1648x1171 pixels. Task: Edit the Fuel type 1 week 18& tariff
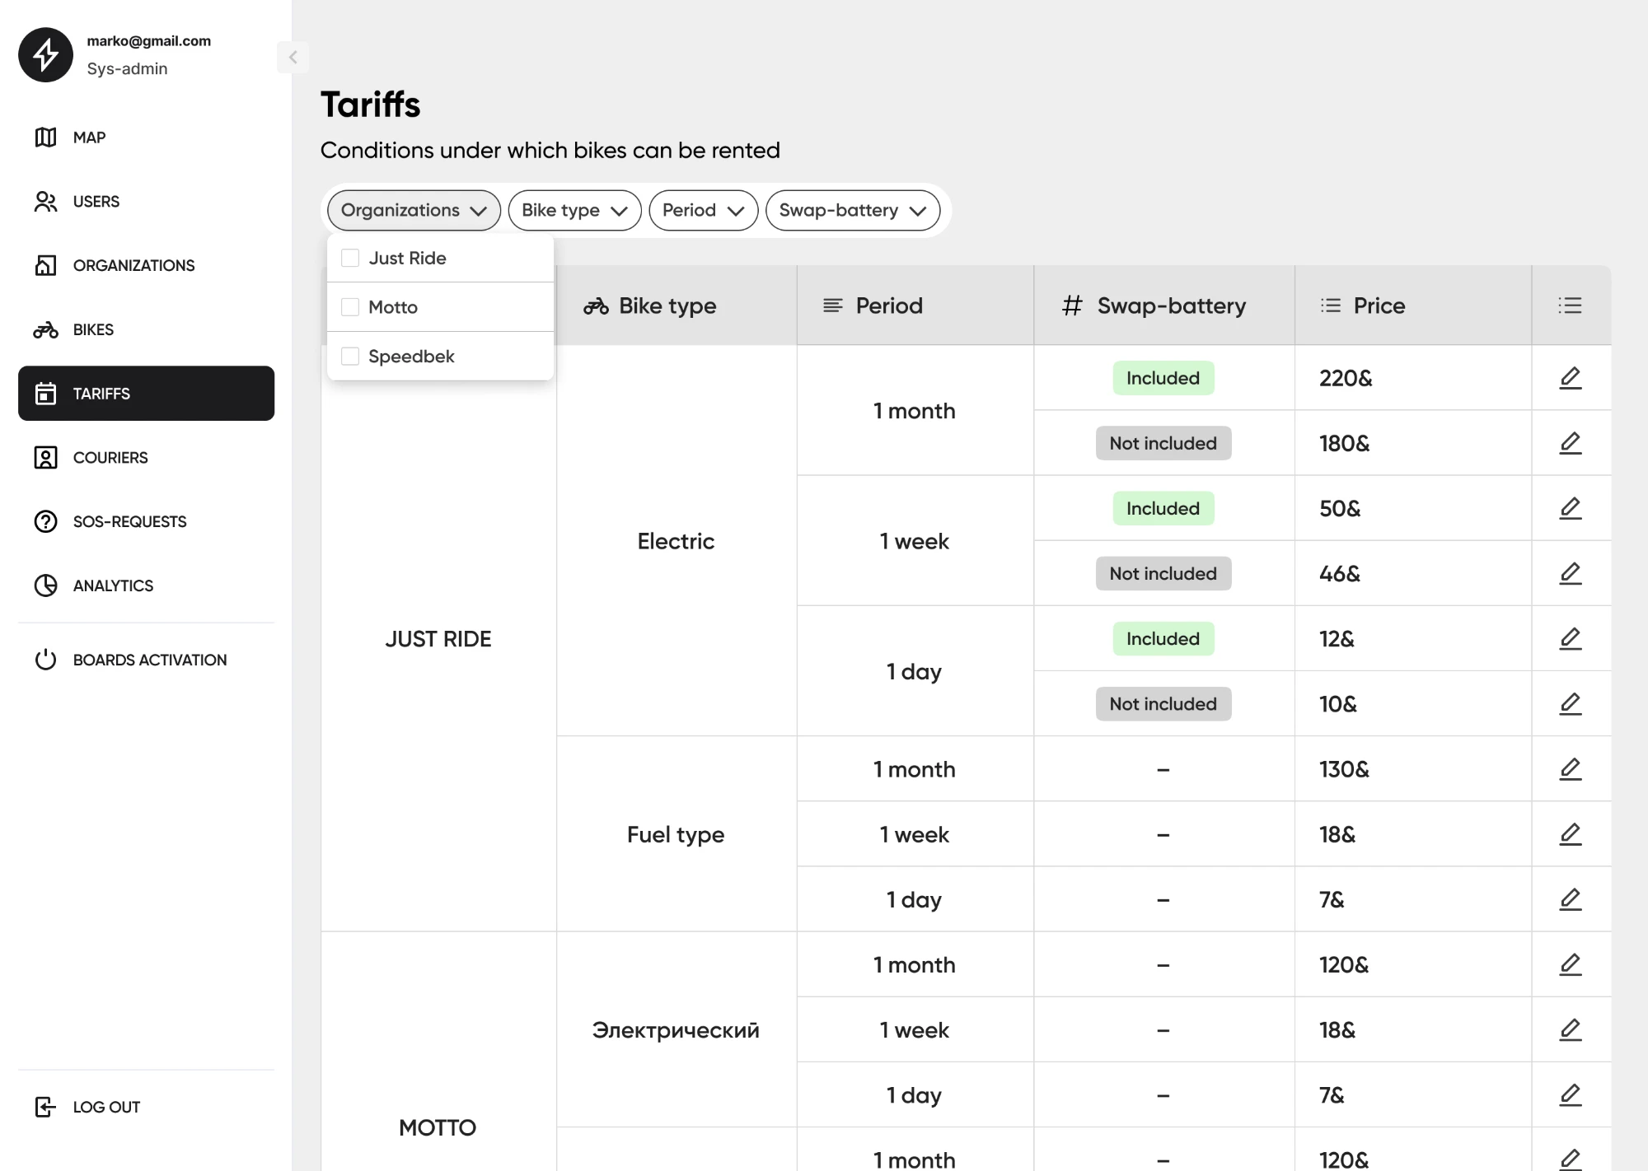1571,834
